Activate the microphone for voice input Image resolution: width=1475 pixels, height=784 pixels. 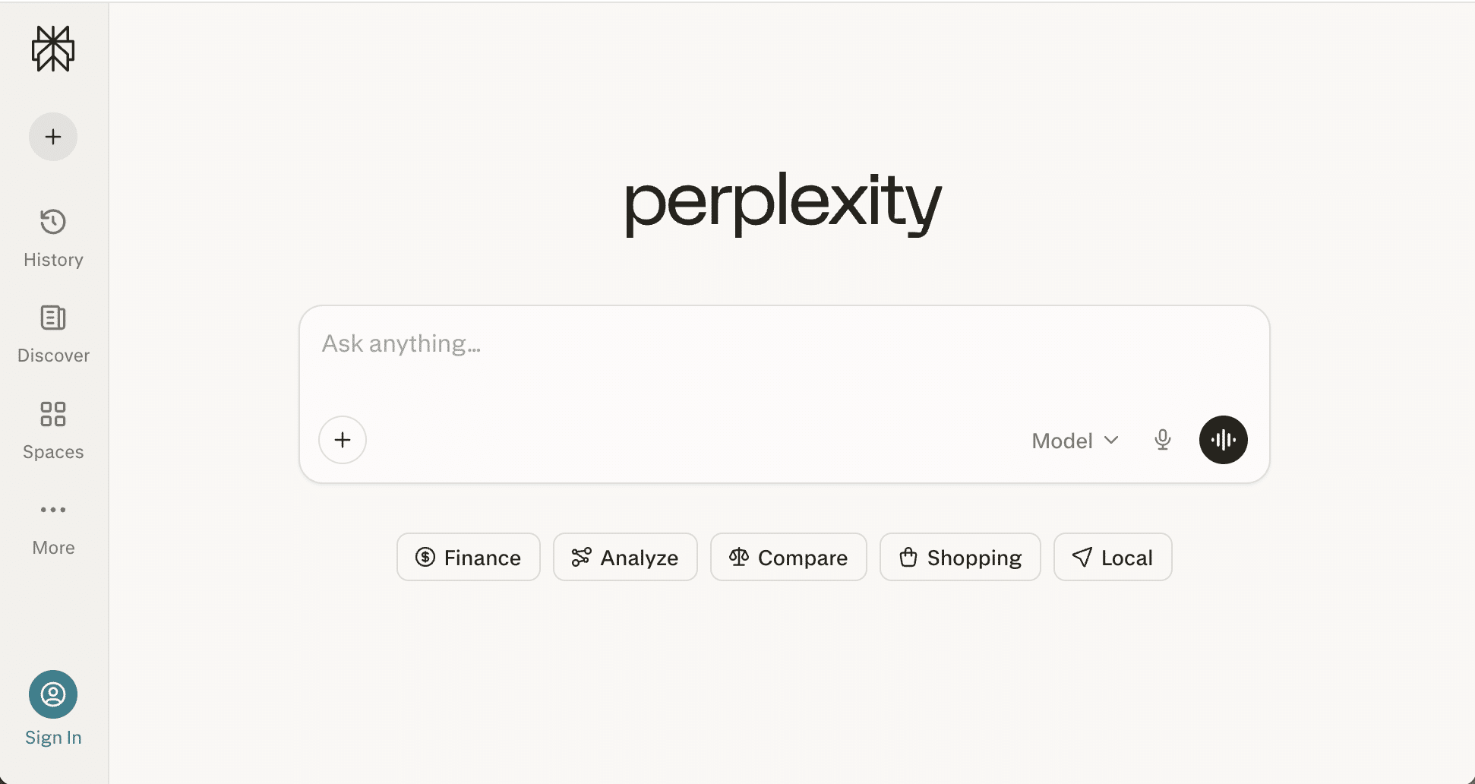1162,439
